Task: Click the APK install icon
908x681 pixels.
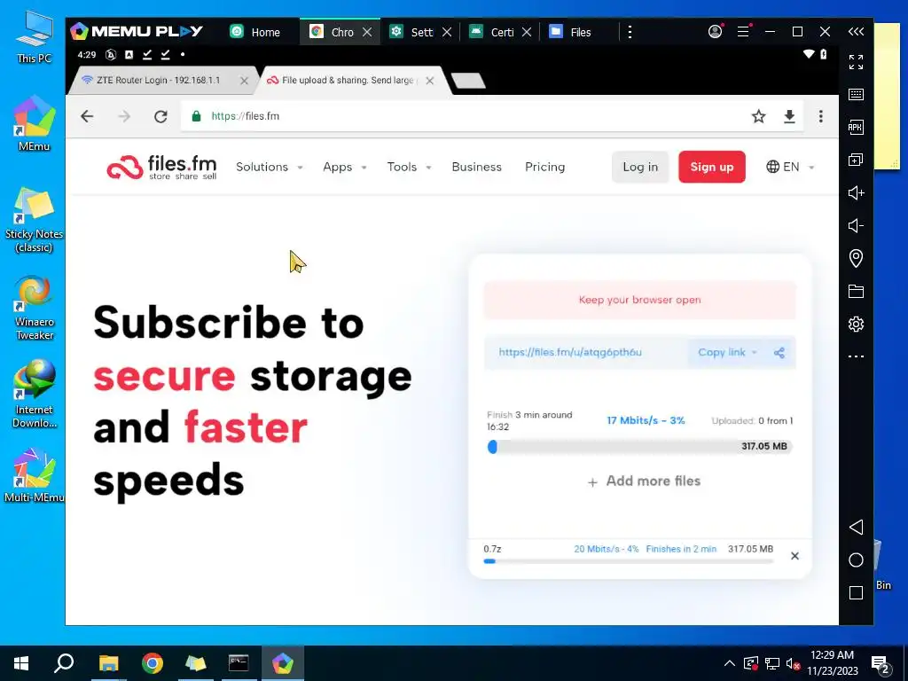Action: click(856, 128)
